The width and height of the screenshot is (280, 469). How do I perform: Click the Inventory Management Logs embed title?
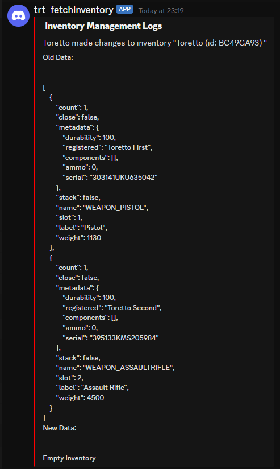click(x=103, y=26)
